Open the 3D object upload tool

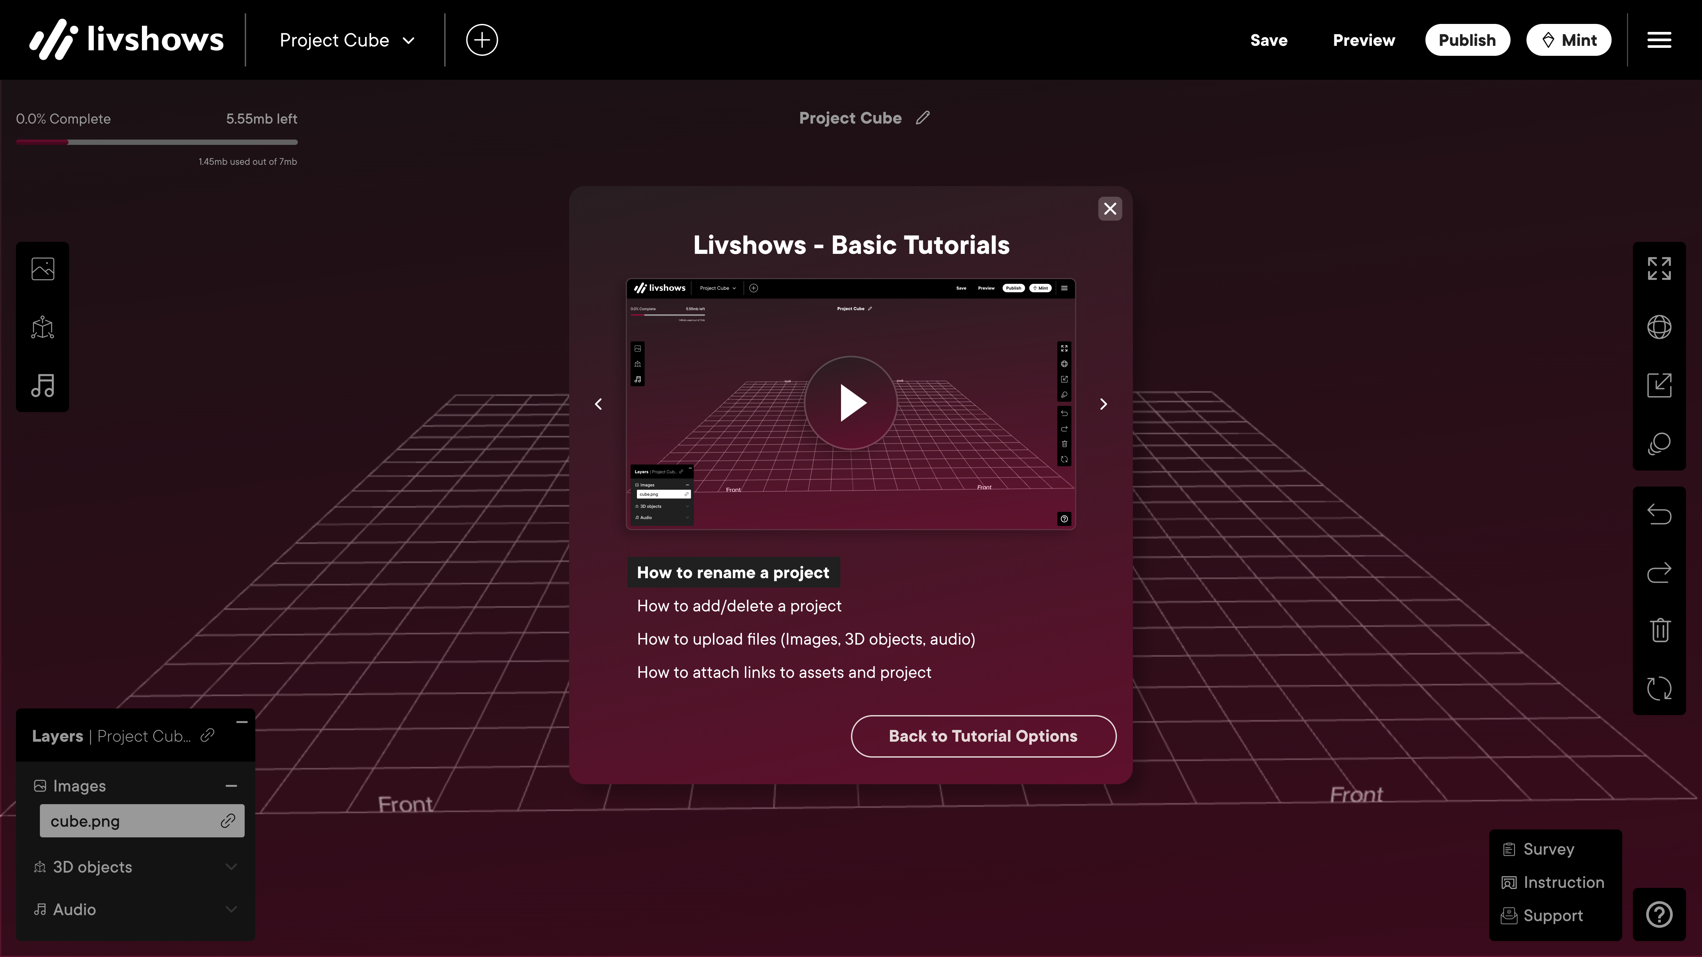[x=43, y=327]
